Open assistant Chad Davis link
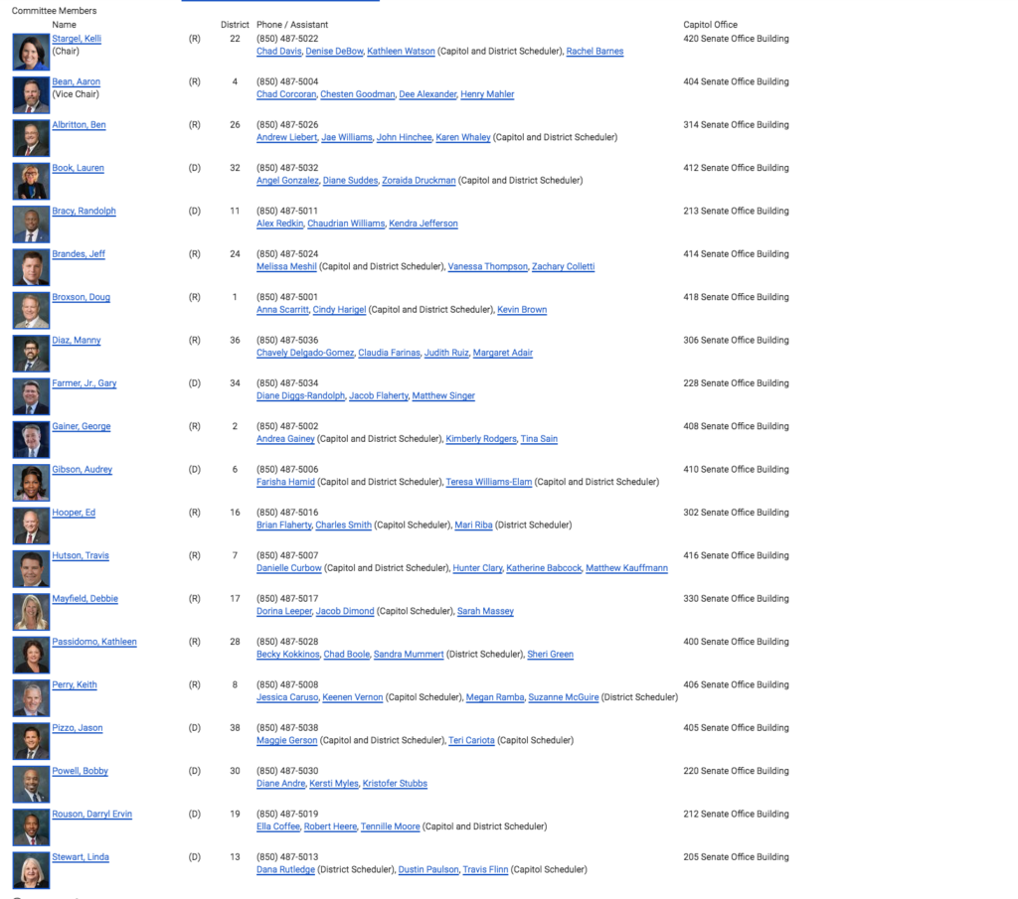The image size is (1018, 899). 278,52
